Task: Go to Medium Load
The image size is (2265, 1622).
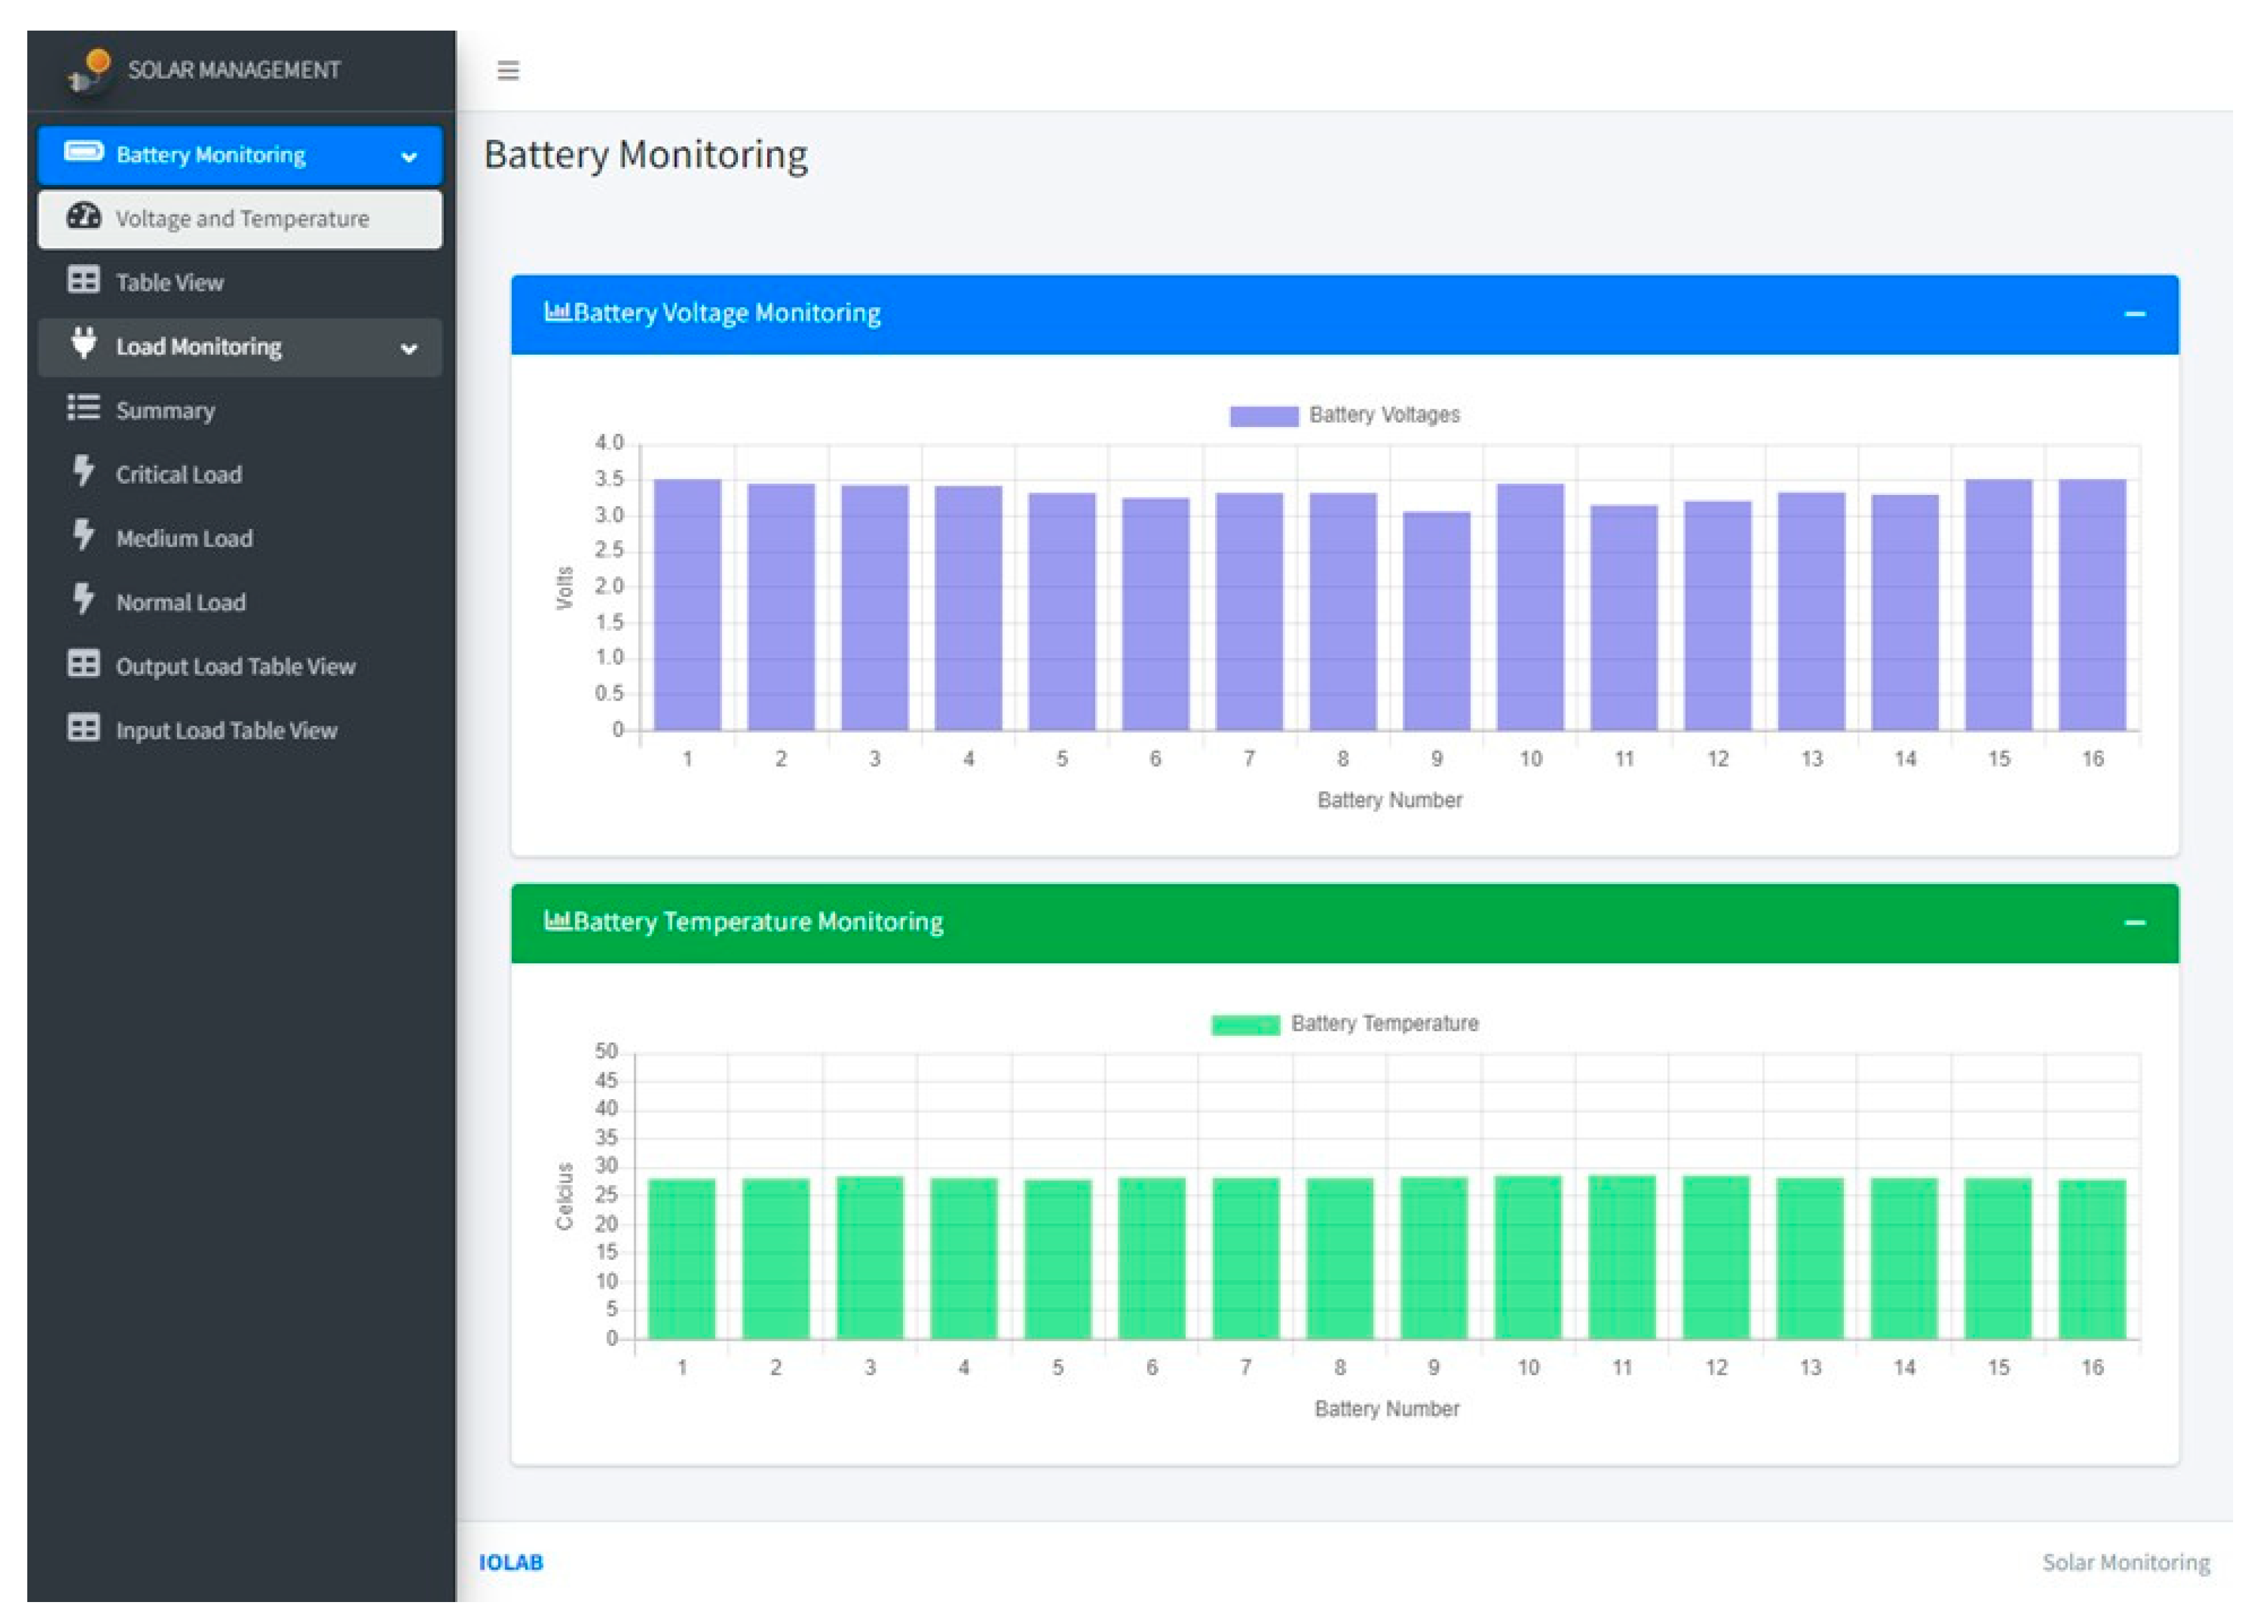Action: (240, 538)
